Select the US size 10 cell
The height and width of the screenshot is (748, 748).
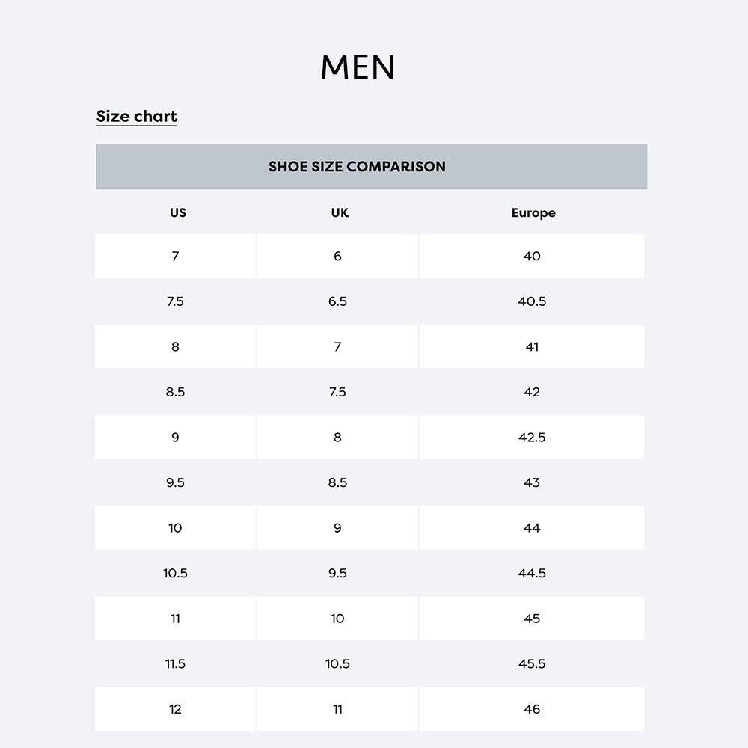point(175,528)
